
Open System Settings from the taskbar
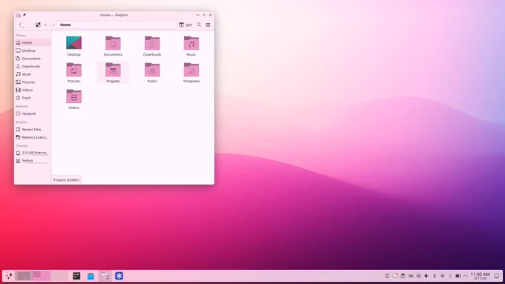(x=76, y=276)
